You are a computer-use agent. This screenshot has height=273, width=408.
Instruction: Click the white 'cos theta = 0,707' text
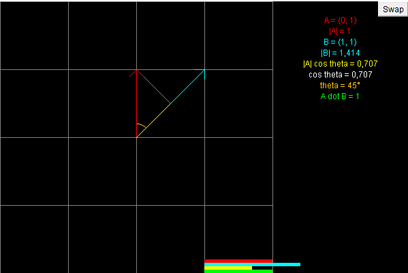coord(341,75)
